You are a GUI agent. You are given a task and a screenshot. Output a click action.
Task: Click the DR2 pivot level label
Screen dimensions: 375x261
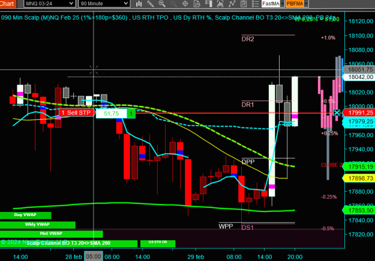pyautogui.click(x=248, y=39)
